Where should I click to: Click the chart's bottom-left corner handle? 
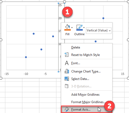(1, 78)
